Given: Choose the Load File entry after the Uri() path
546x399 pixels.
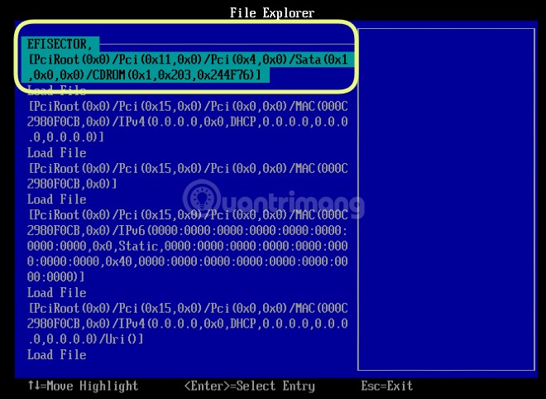Looking at the screenshot, I should pos(57,355).
